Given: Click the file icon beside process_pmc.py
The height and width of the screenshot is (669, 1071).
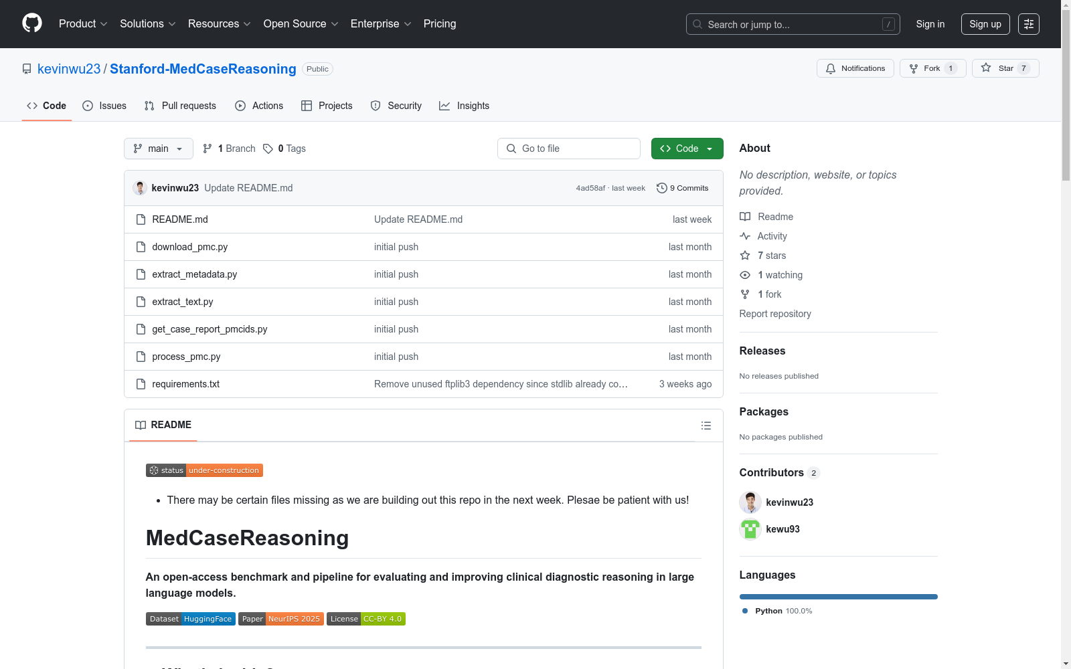Looking at the screenshot, I should (141, 357).
